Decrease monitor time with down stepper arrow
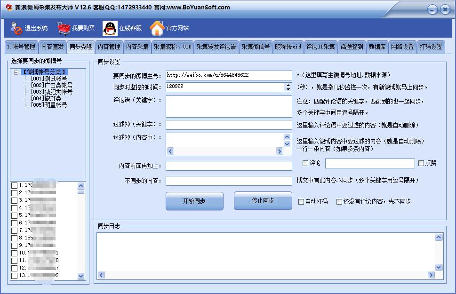The height and width of the screenshot is (294, 456). tap(288, 89)
